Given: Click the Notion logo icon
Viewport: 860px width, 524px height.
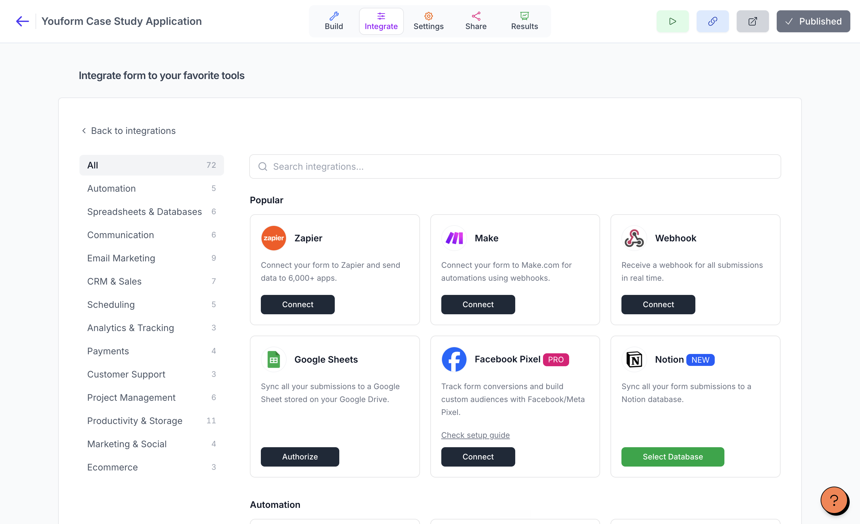Looking at the screenshot, I should click(x=634, y=359).
